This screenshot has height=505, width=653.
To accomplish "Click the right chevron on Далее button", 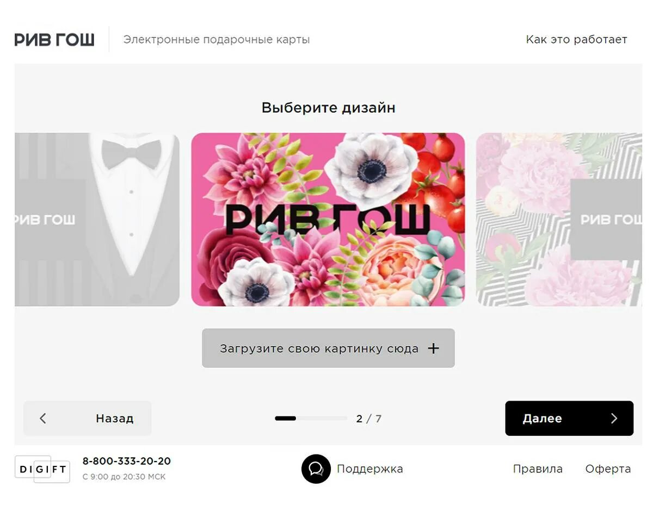I will [x=614, y=419].
